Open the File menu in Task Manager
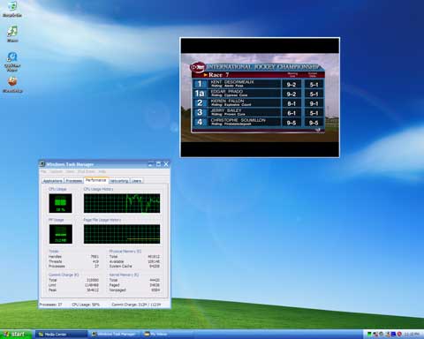This screenshot has height=339, width=424. (x=43, y=171)
